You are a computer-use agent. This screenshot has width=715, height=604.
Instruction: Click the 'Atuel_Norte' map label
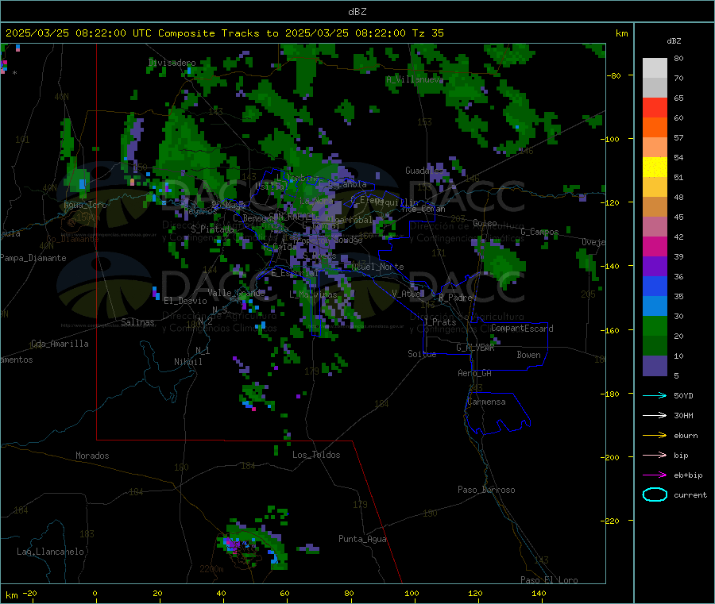377,267
